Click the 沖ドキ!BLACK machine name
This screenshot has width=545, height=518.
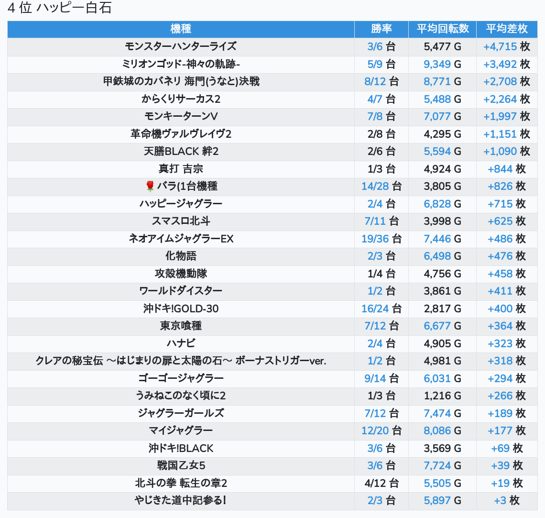tap(181, 449)
